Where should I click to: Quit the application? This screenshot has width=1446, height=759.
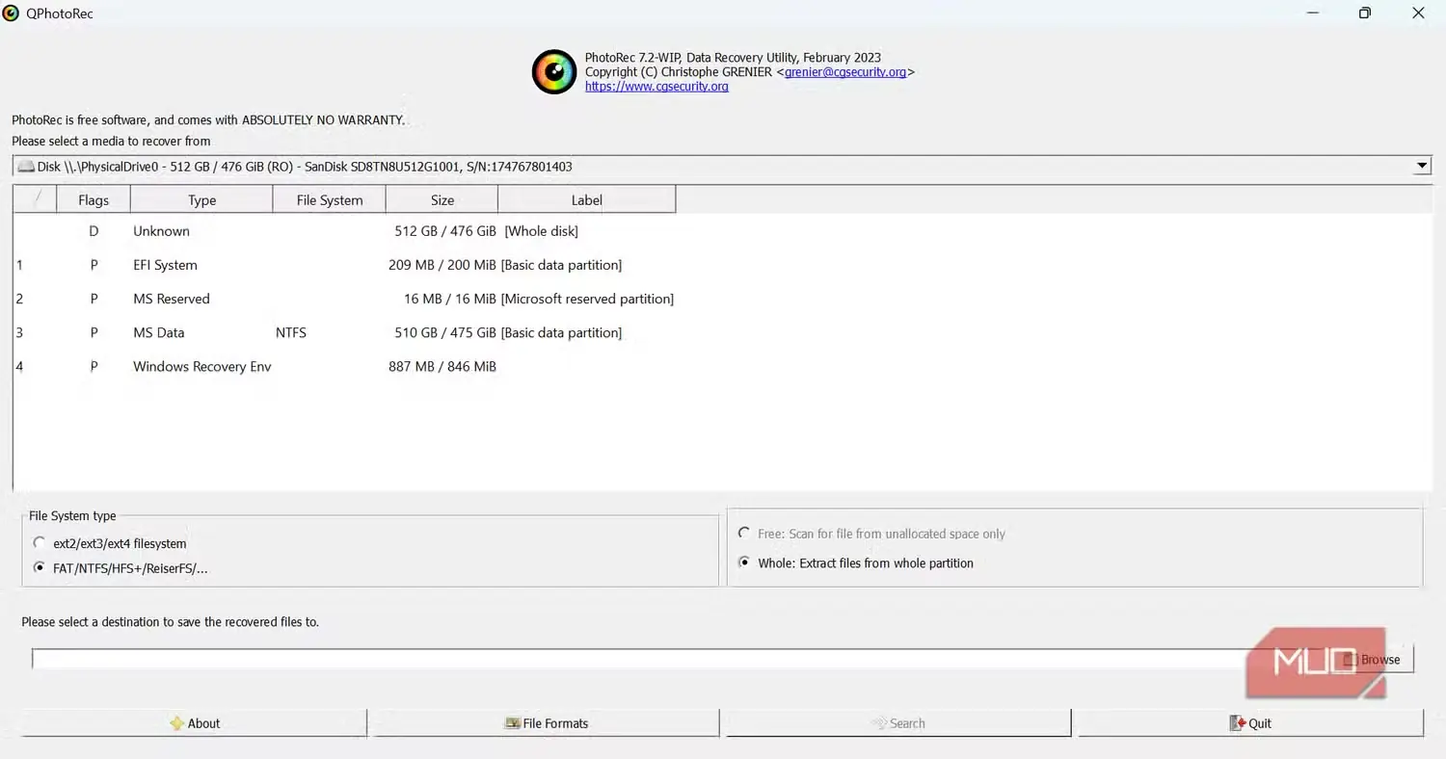click(x=1250, y=723)
